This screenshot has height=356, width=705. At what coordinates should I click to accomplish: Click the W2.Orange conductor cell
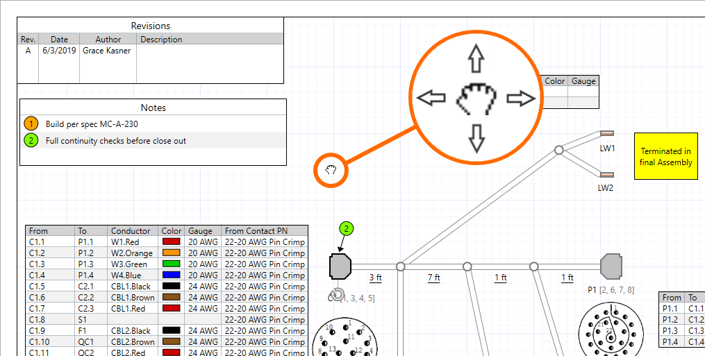[132, 253]
